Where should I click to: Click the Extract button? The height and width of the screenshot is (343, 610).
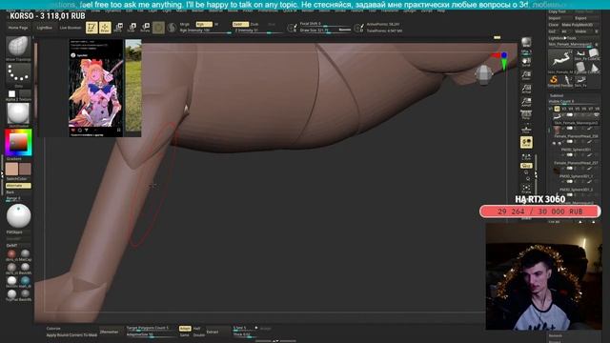(213, 332)
